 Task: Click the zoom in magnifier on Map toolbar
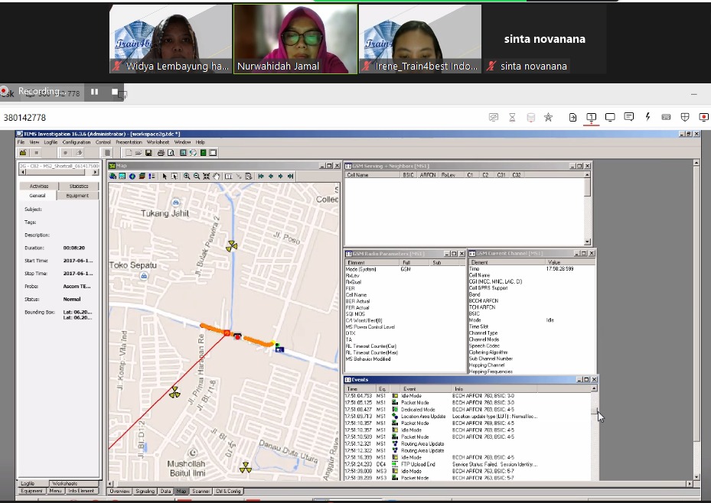187,176
